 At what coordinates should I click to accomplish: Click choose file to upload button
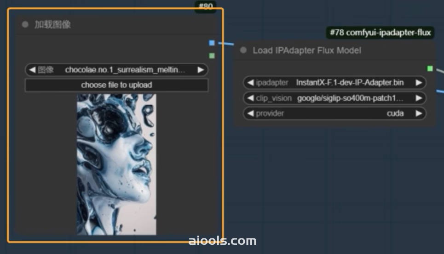[116, 85]
